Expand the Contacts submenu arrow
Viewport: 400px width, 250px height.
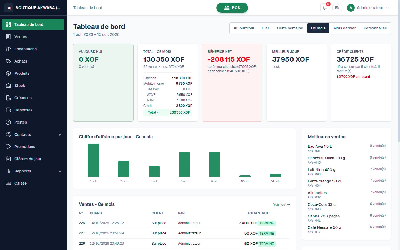click(60, 135)
